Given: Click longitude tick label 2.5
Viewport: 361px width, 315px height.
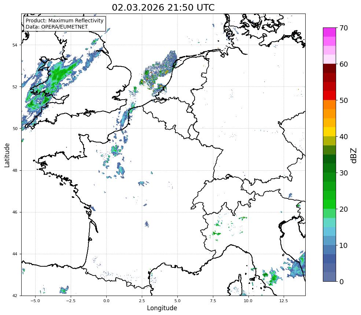Looking at the screenshot, I should tap(142, 301).
